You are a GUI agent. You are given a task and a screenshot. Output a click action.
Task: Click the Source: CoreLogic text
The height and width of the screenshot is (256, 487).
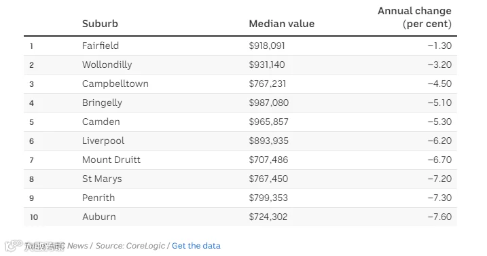[130, 246]
